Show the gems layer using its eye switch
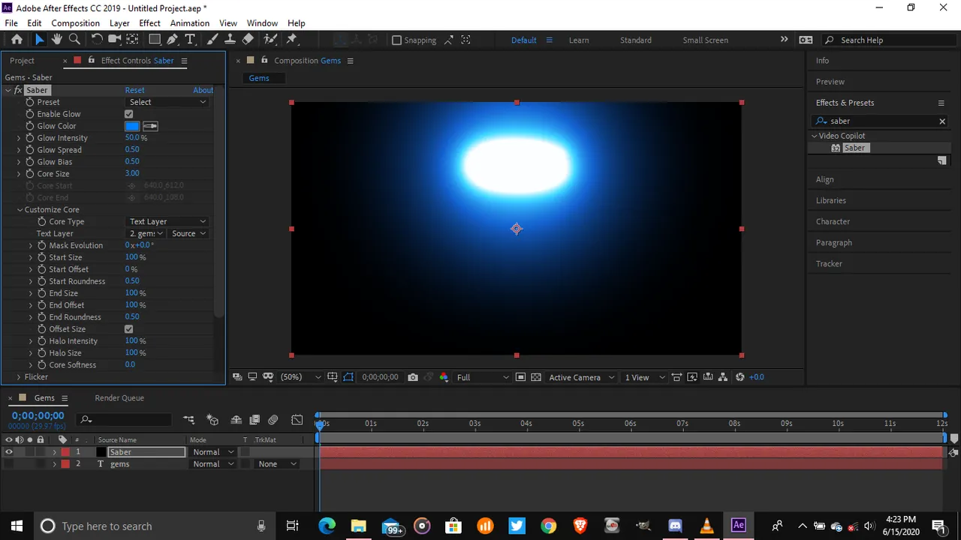Viewport: 961px width, 540px height. pyautogui.click(x=9, y=464)
